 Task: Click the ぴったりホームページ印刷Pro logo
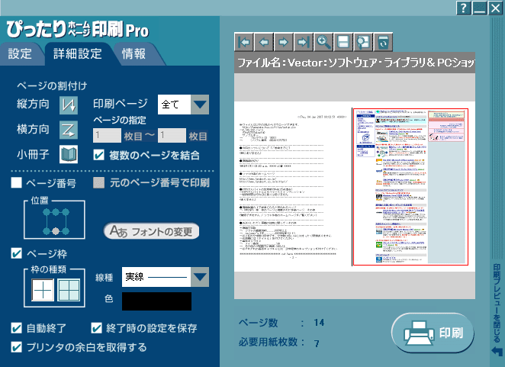click(78, 29)
